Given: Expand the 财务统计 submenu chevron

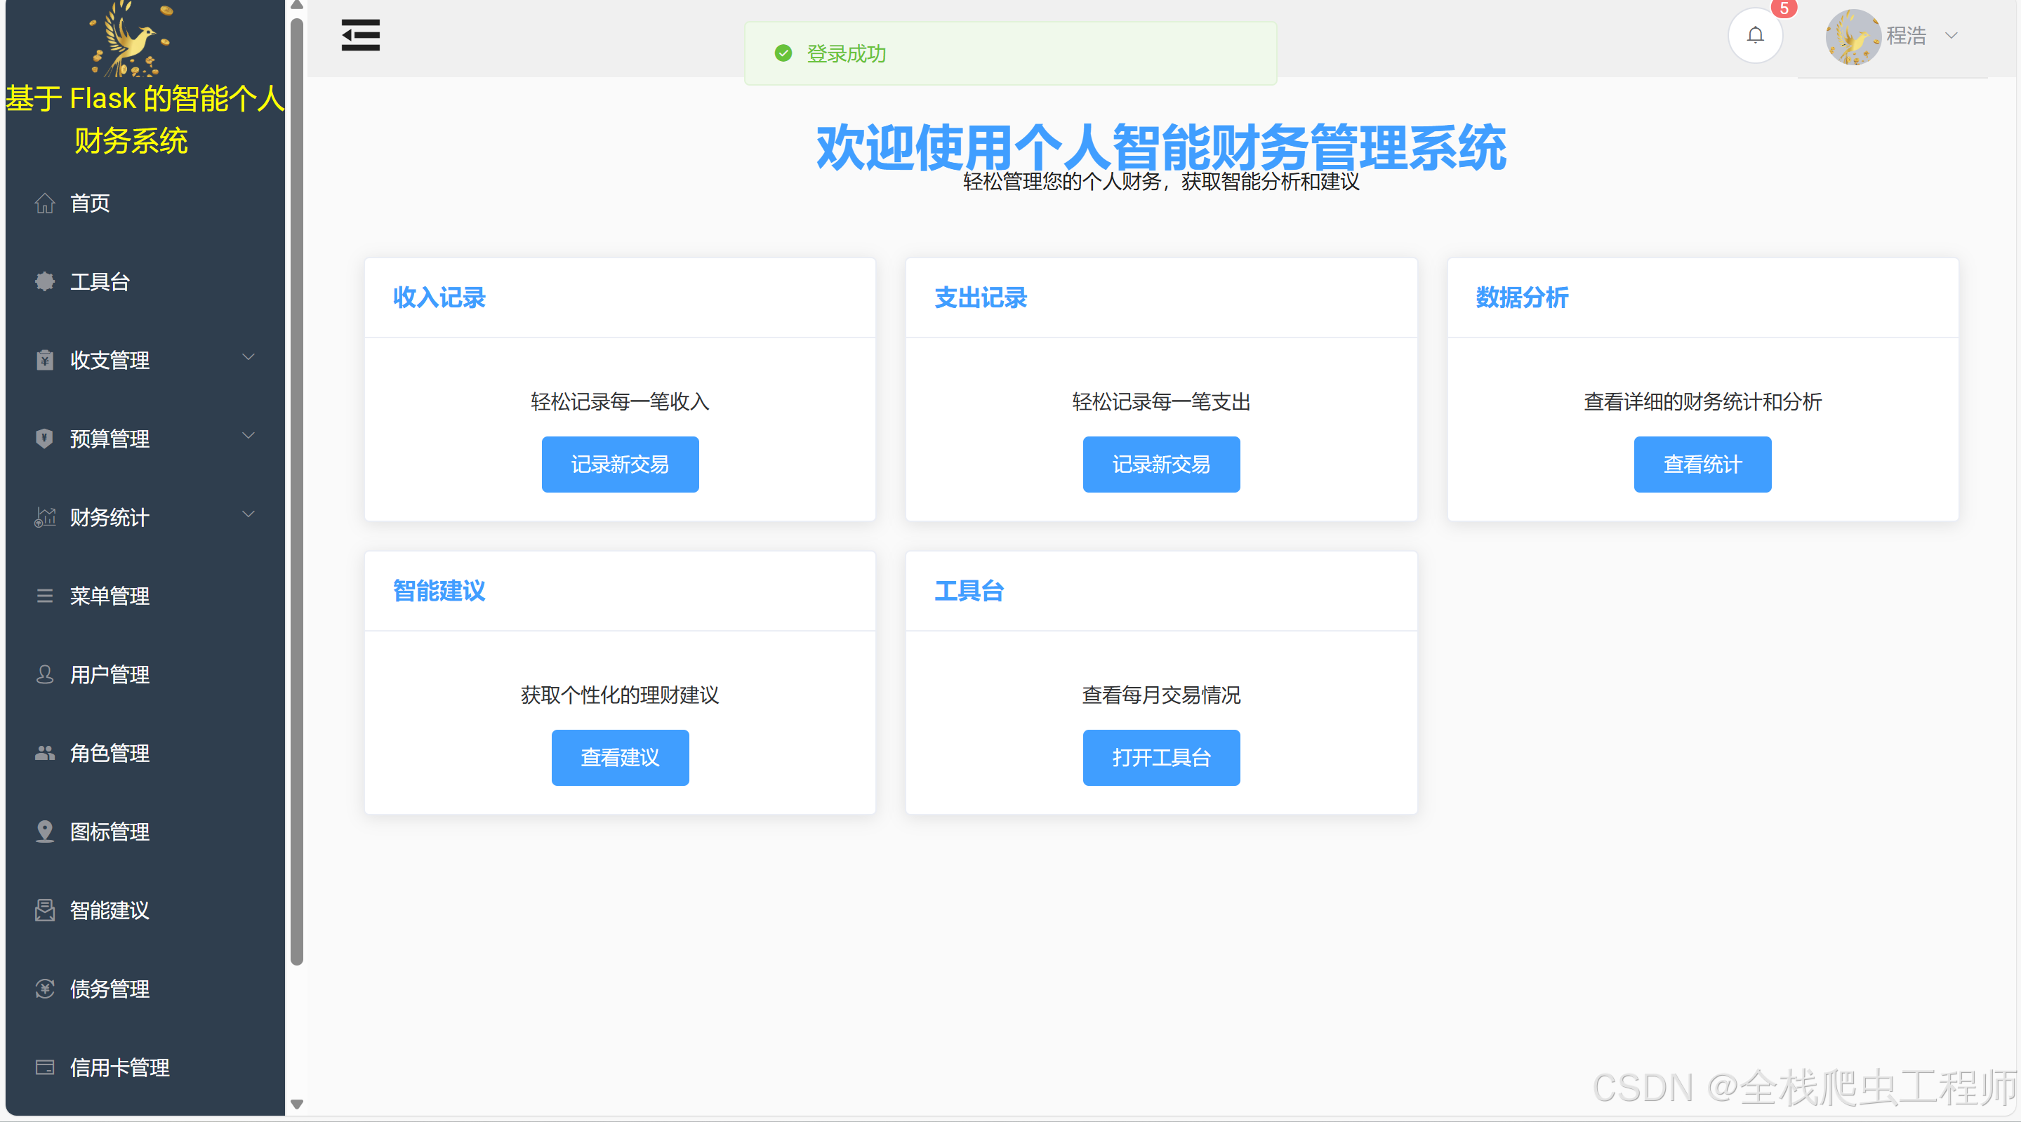Looking at the screenshot, I should tap(248, 514).
